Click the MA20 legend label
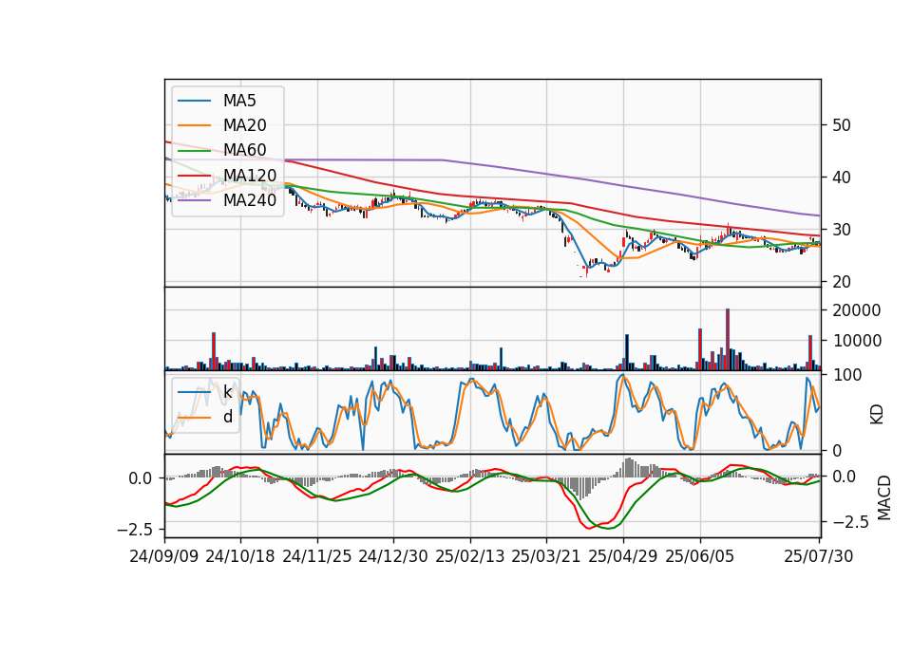 point(244,125)
